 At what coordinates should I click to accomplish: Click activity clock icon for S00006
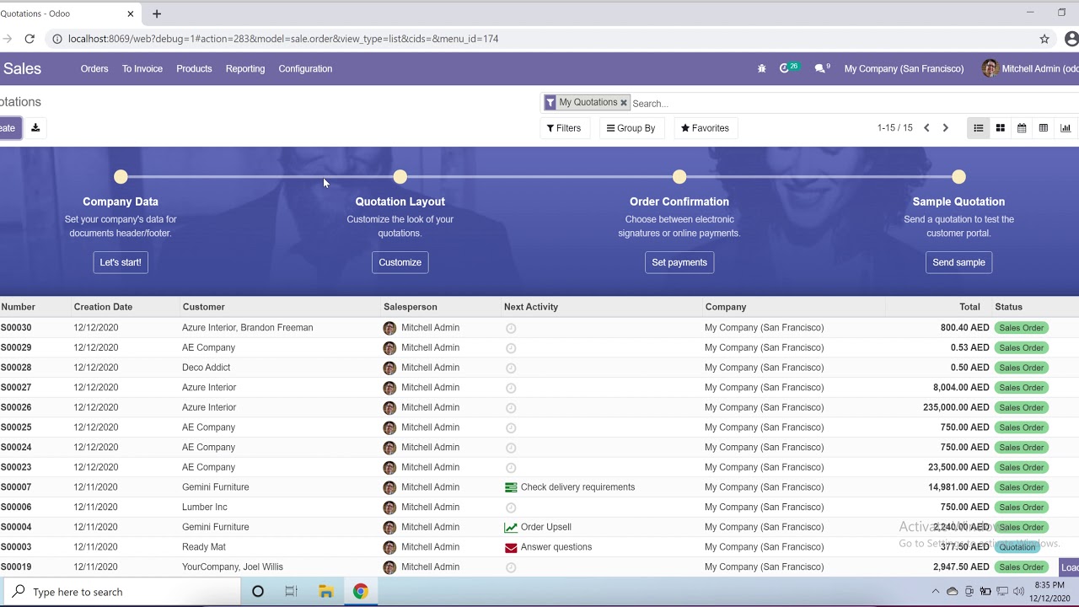coord(511,508)
